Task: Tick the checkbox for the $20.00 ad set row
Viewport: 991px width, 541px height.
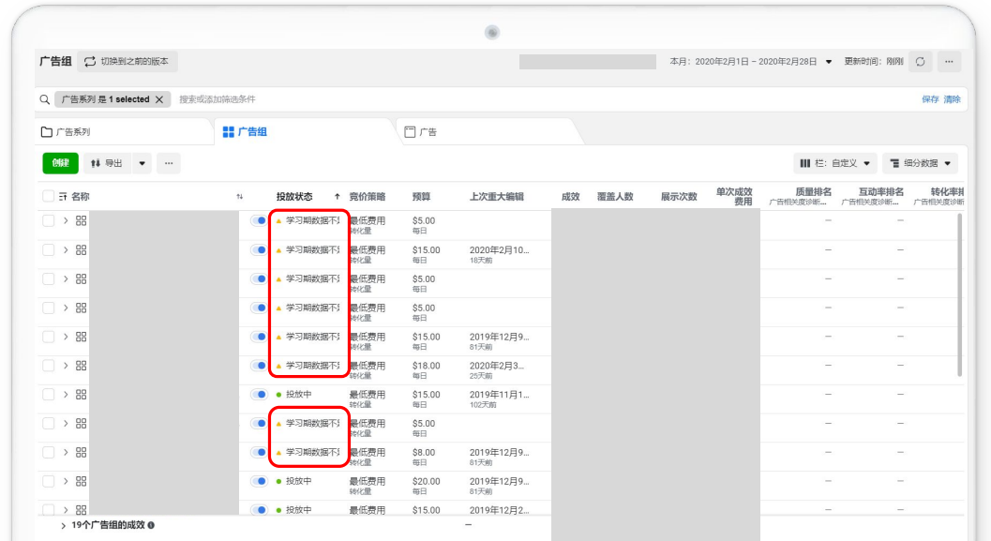Action: click(x=48, y=481)
